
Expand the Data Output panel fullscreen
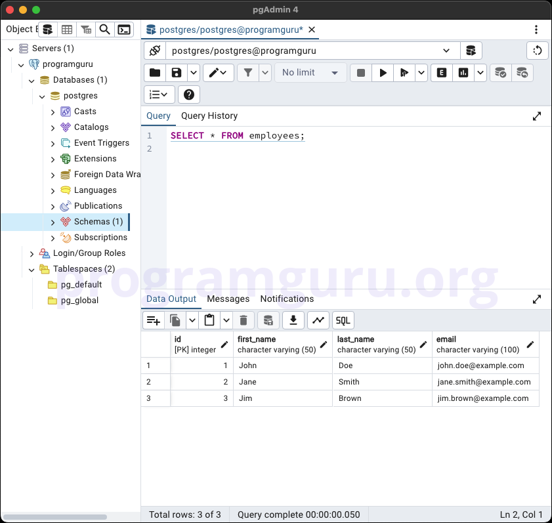[537, 299]
